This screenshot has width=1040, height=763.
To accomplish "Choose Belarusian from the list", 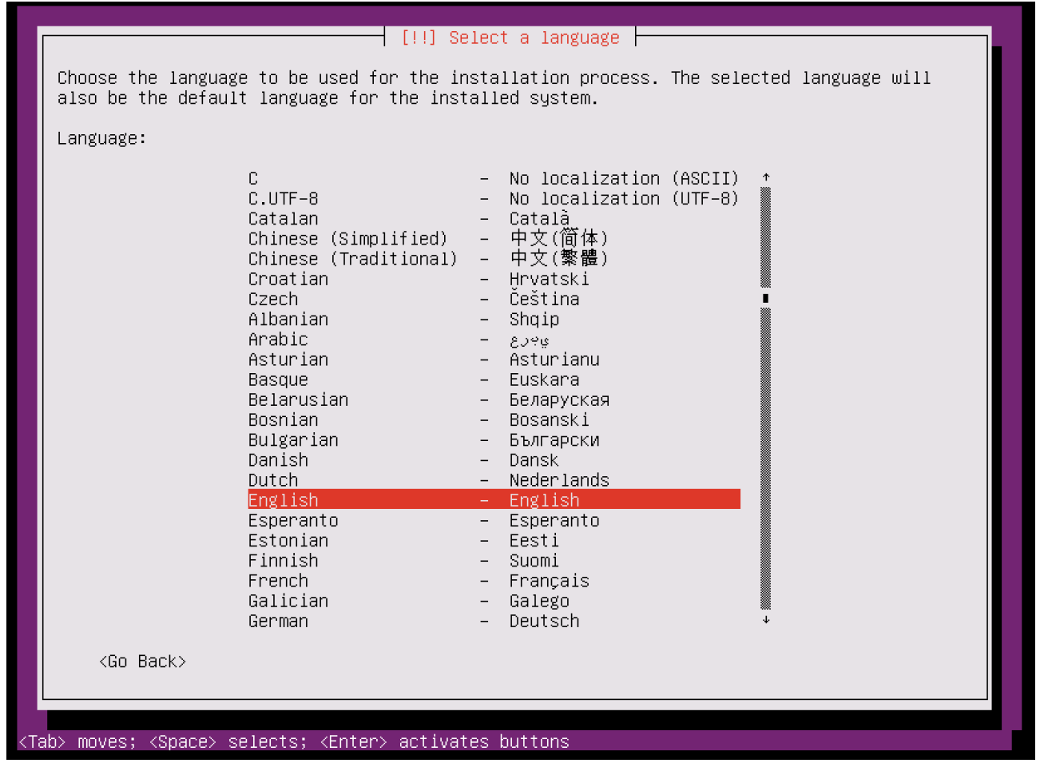I will tap(494, 399).
